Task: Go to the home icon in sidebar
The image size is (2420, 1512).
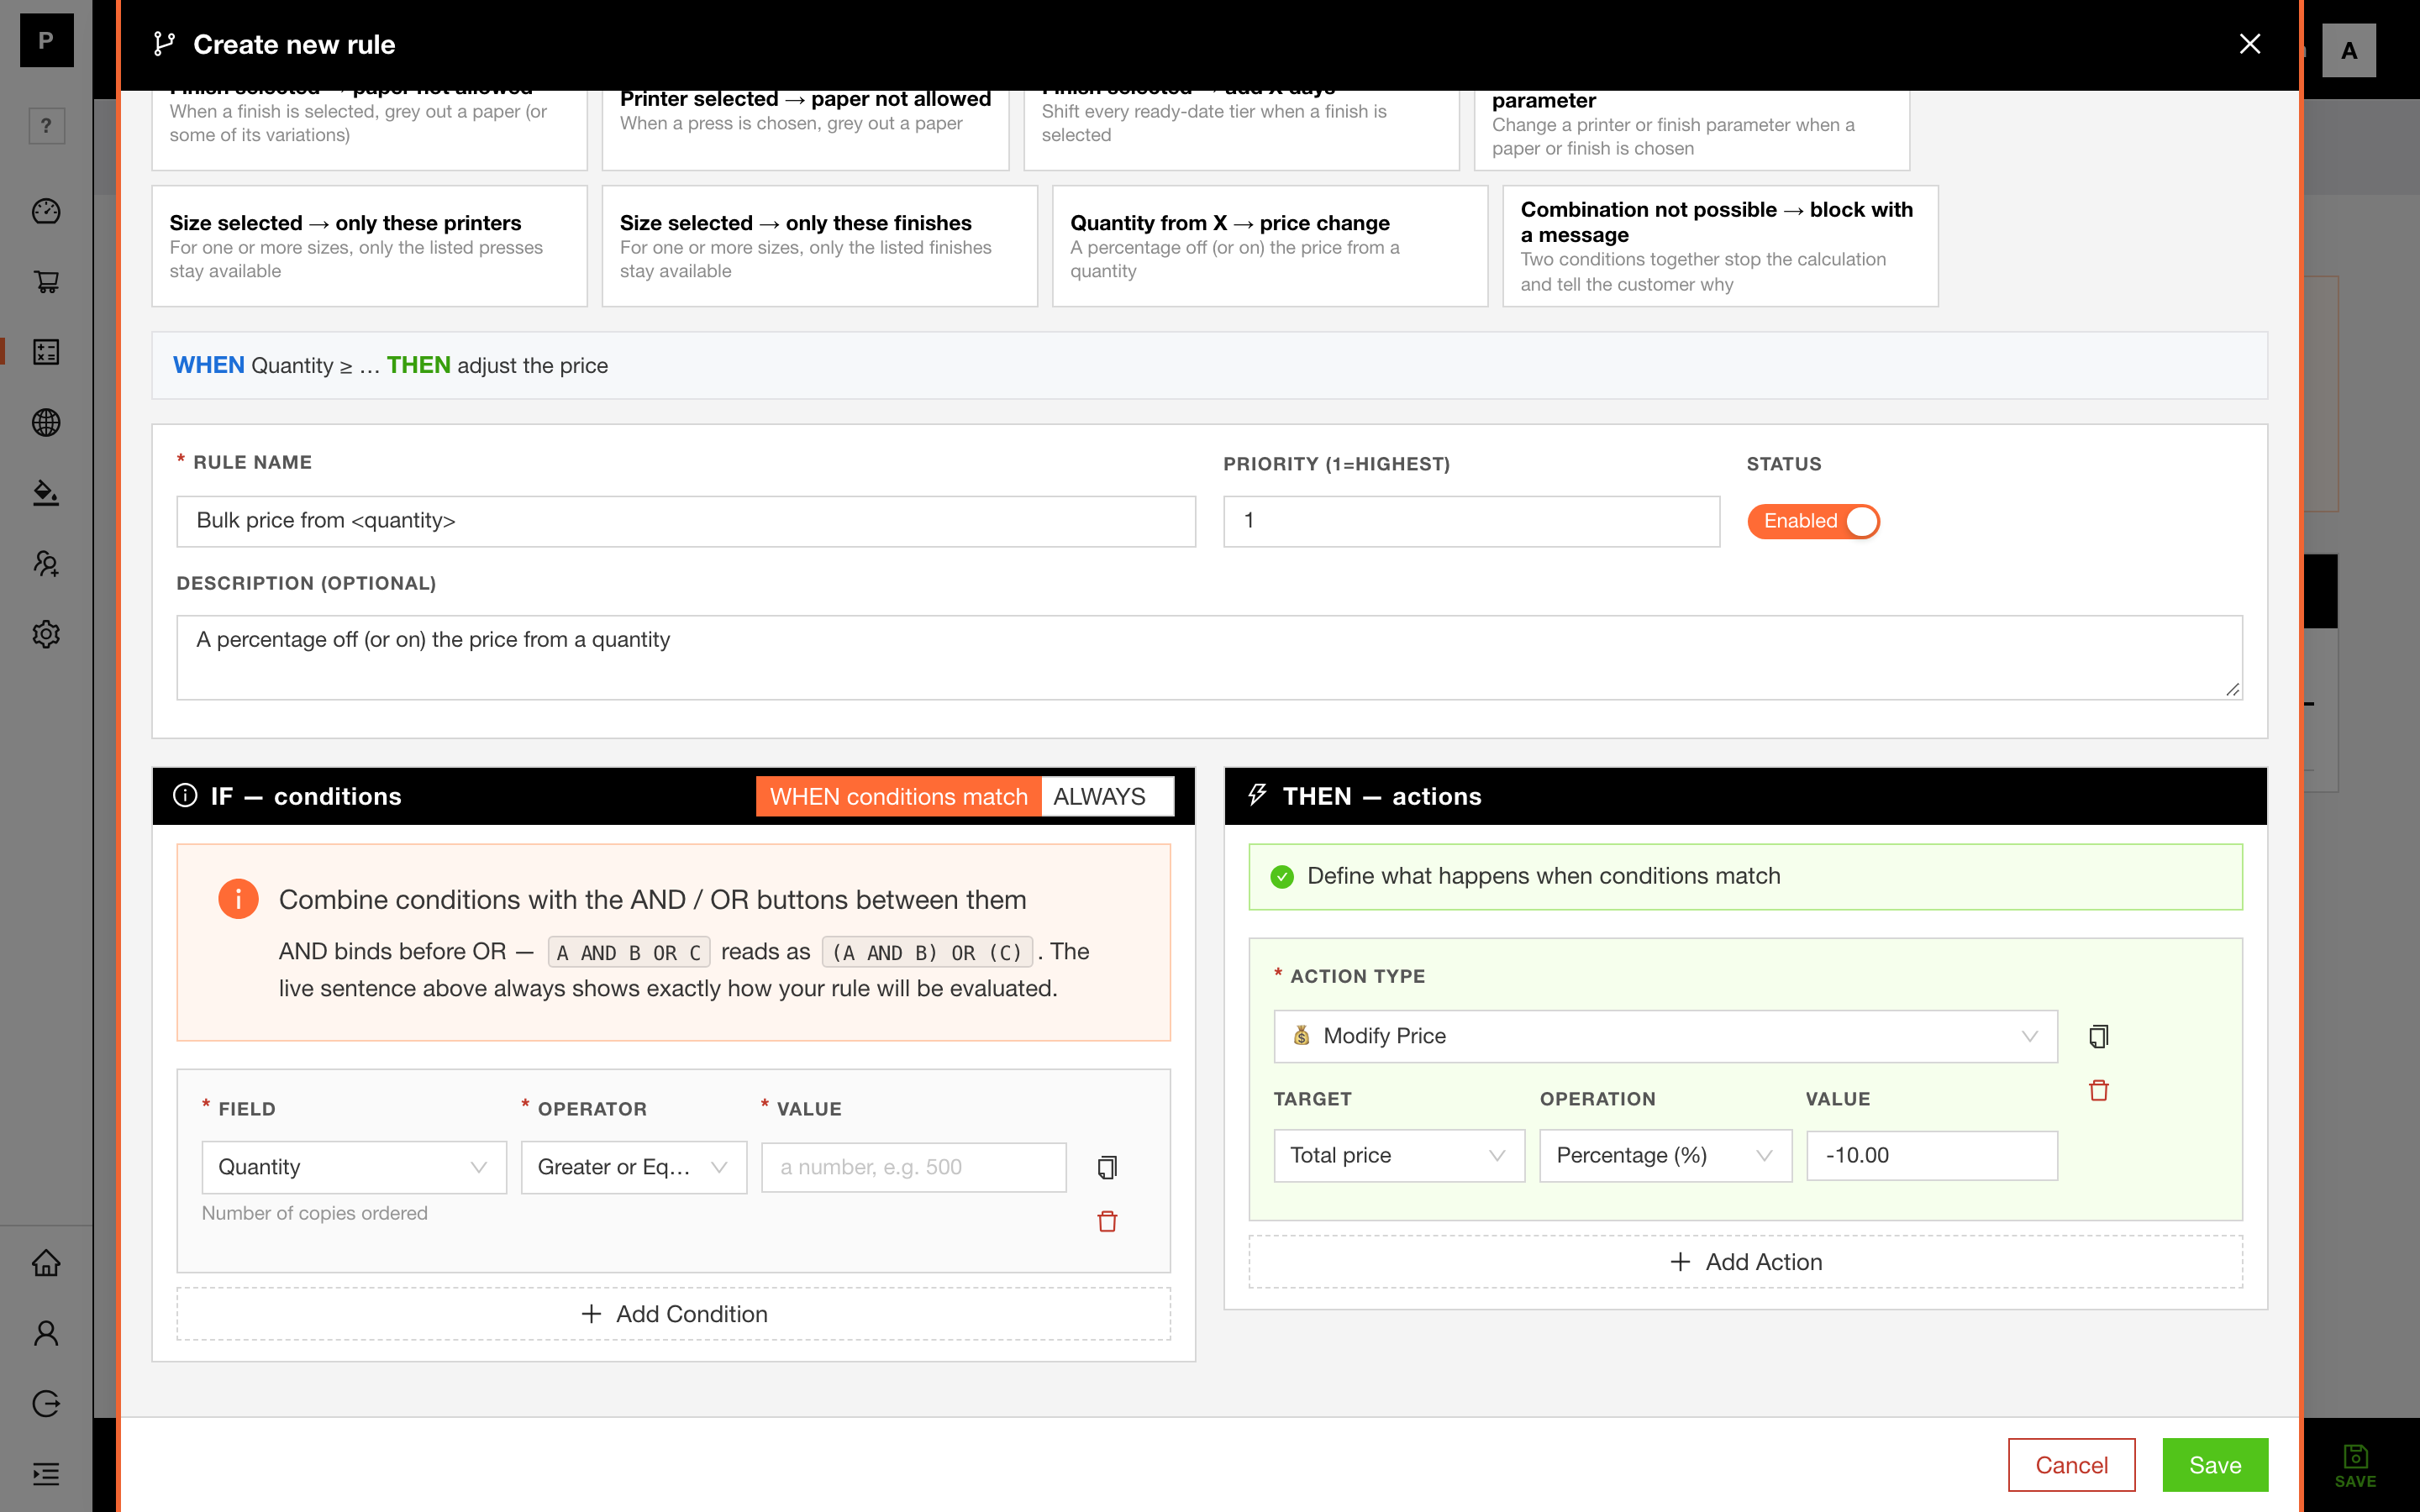Action: point(46,1263)
